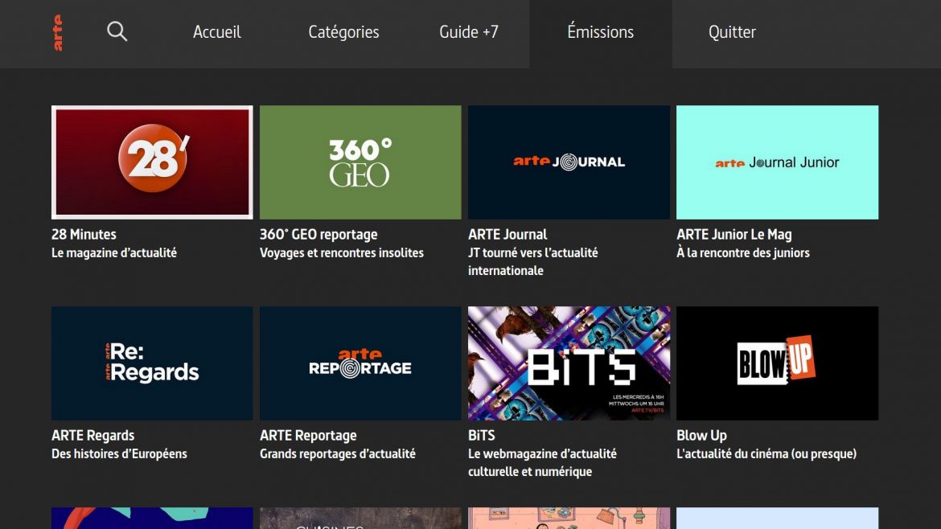
Task: Open the ARTE Journal thumbnail
Action: (x=569, y=162)
